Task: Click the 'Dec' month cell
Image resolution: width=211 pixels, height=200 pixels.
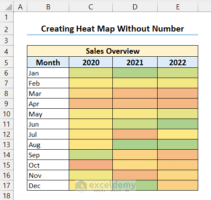Action: [48, 186]
